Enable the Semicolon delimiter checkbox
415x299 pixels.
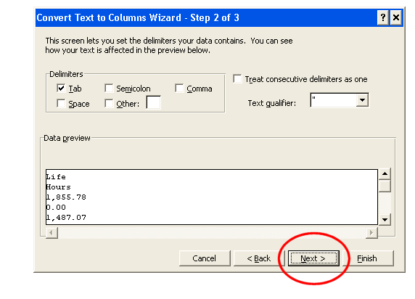click(109, 89)
